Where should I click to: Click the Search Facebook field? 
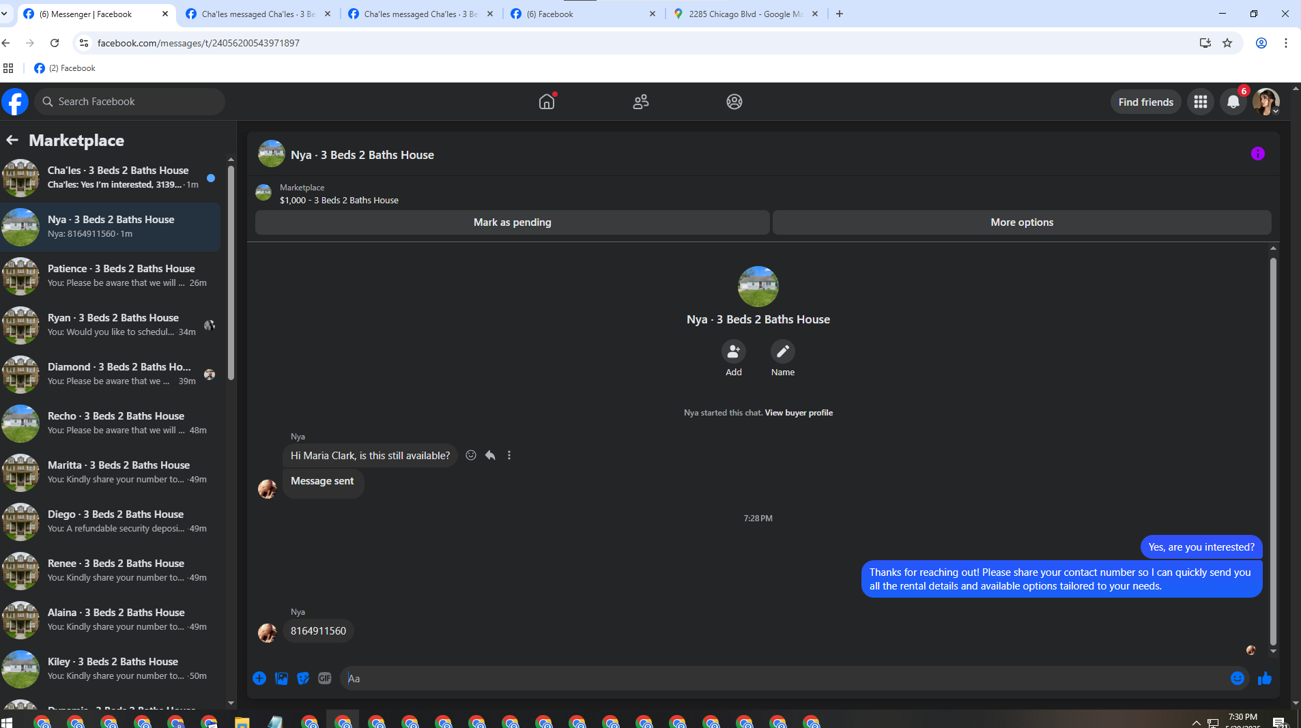130,102
